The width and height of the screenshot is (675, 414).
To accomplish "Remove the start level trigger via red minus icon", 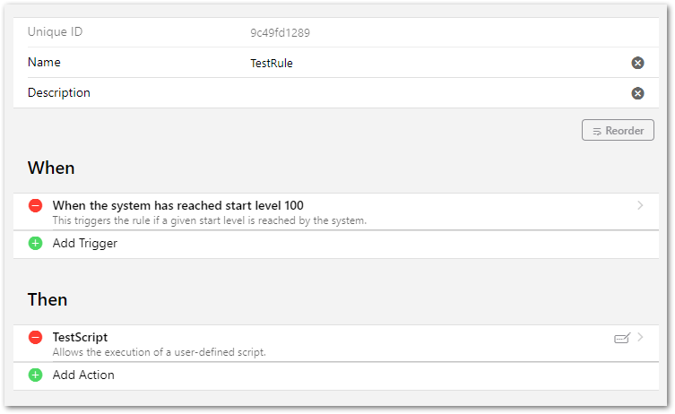I will [36, 206].
